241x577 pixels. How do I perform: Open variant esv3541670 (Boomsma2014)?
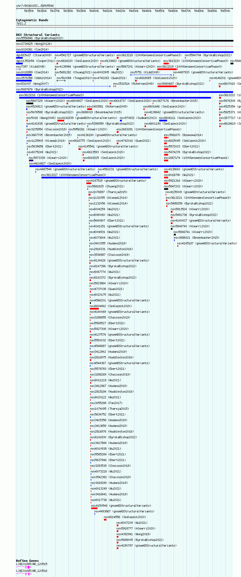[183, 135]
